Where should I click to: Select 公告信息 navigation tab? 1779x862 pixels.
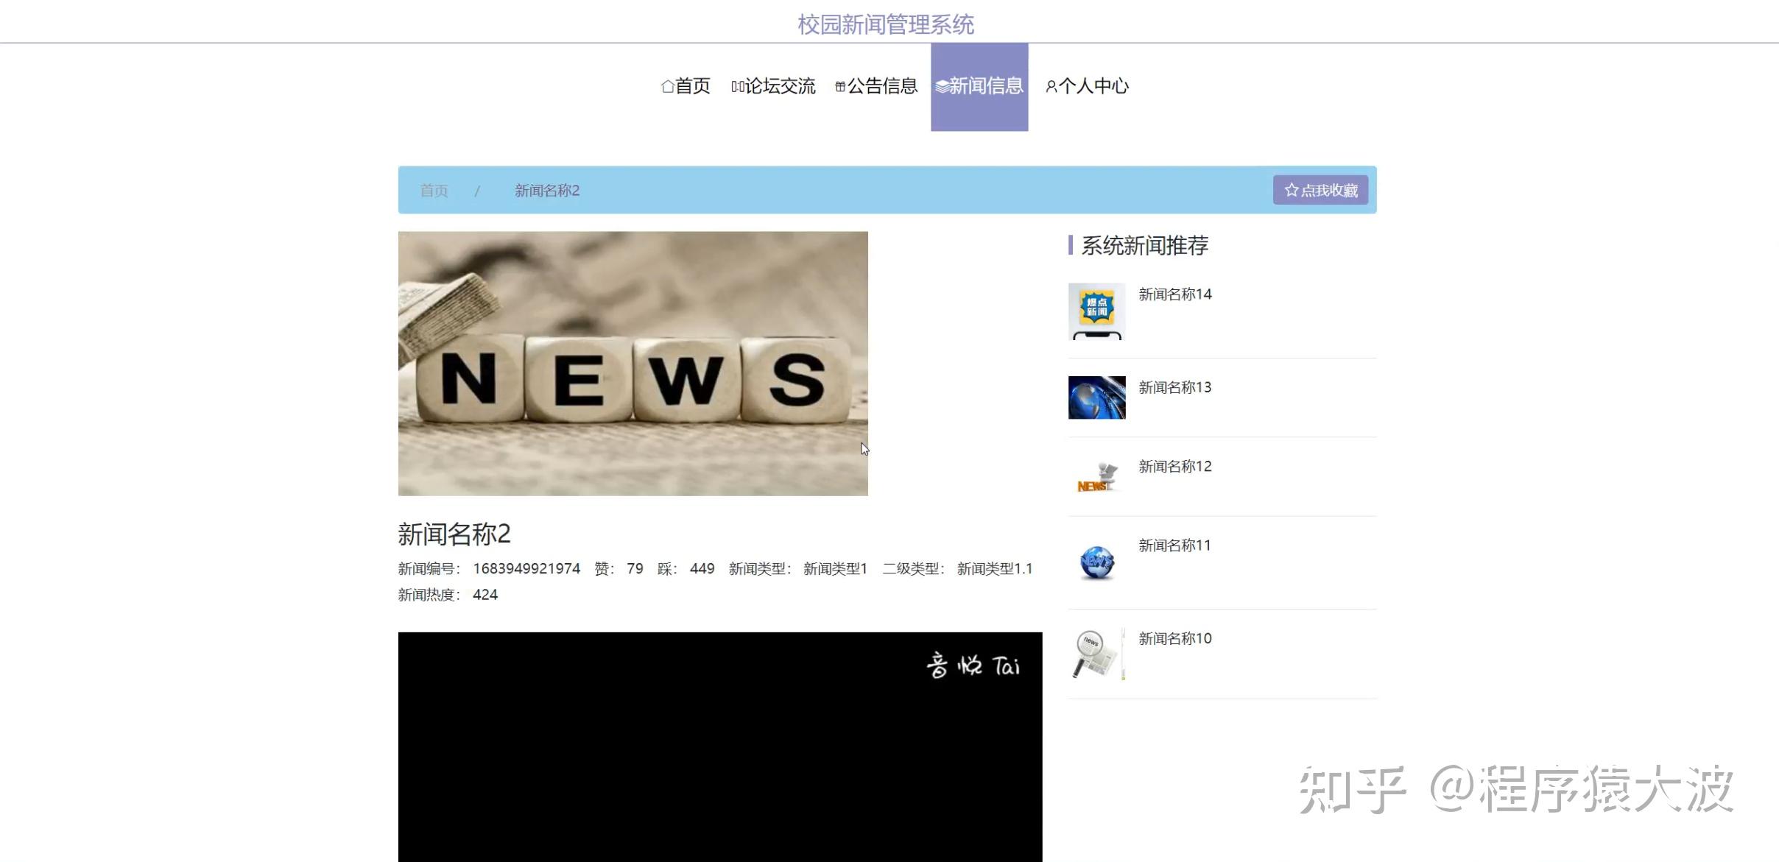[882, 86]
